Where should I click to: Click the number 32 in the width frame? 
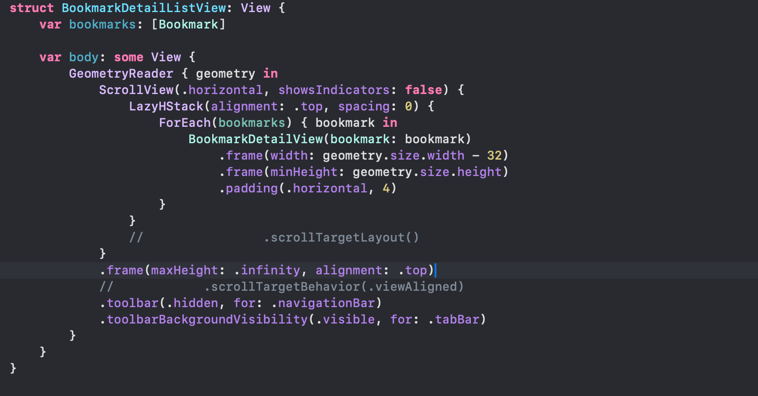click(494, 156)
